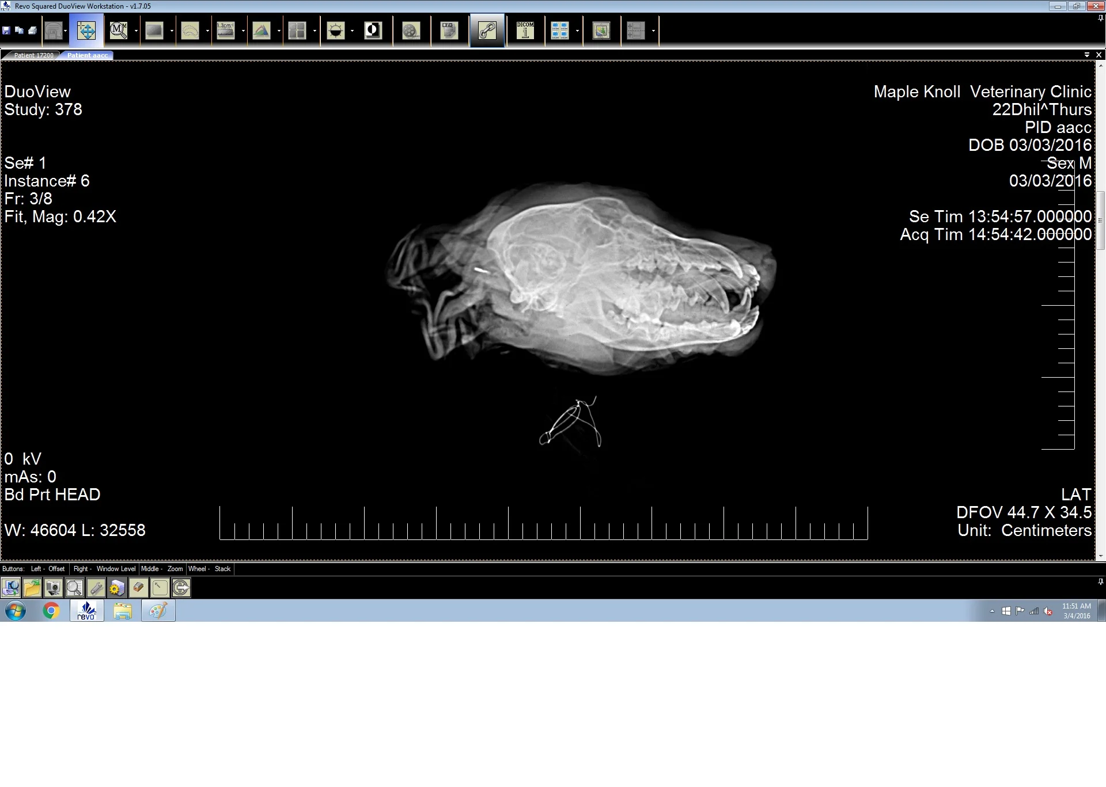Expand dropdown next to layout grid icon
Viewport: 1106px width, 787px height.
[315, 31]
